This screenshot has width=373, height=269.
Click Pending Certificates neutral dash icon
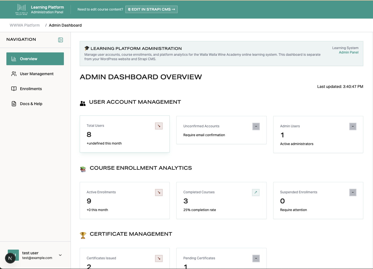point(256,258)
